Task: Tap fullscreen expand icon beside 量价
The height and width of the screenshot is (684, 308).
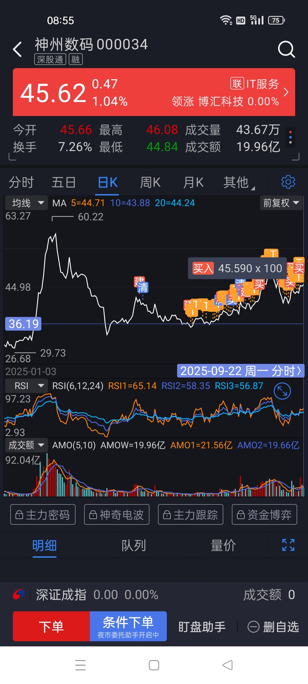Action: 288,545
